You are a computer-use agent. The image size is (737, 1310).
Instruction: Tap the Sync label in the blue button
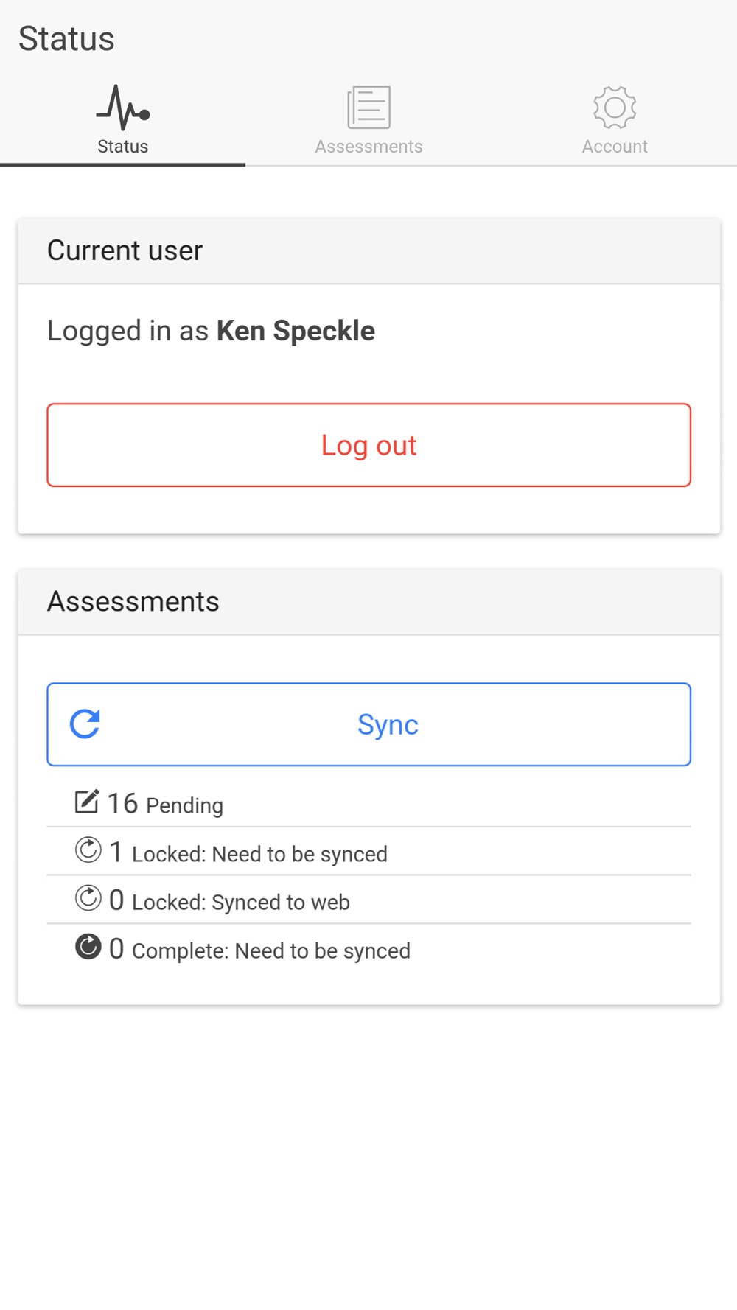(388, 725)
